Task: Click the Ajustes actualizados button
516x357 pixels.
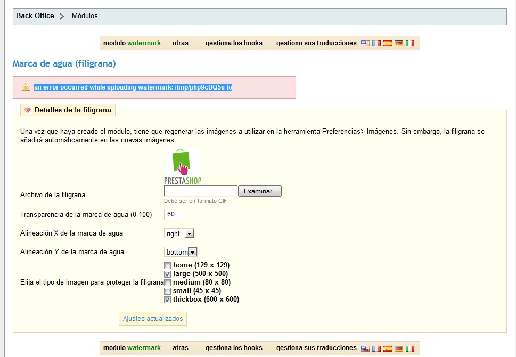Action: 153,319
